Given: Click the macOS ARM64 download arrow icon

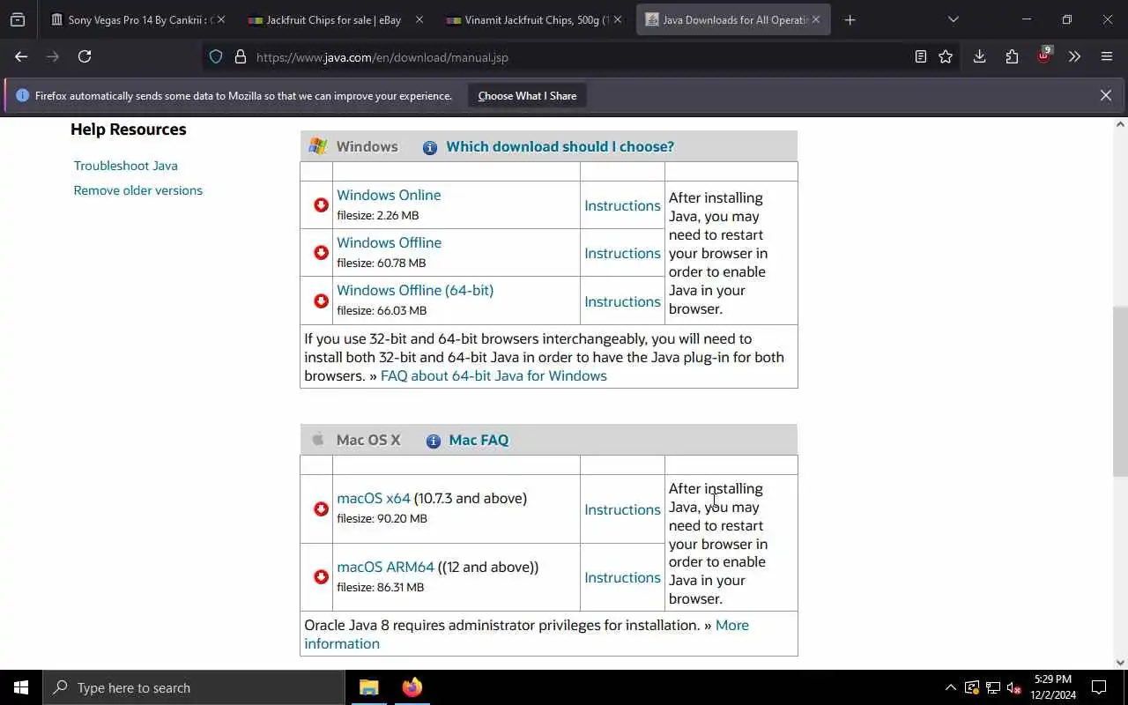Looking at the screenshot, I should coord(321,577).
